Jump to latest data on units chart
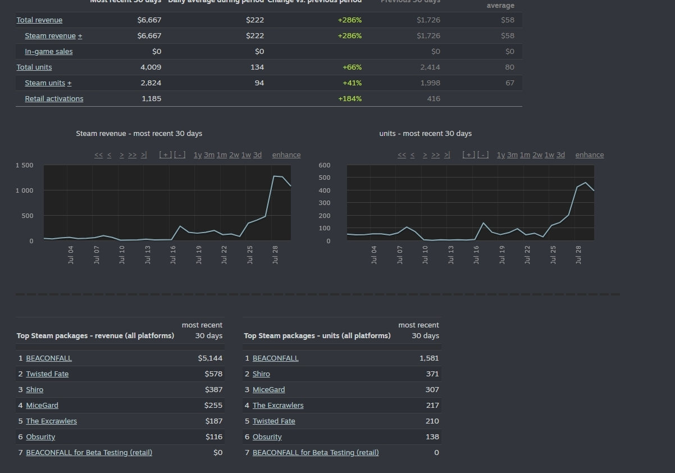Screen dimensions: 675x473 click(x=447, y=155)
